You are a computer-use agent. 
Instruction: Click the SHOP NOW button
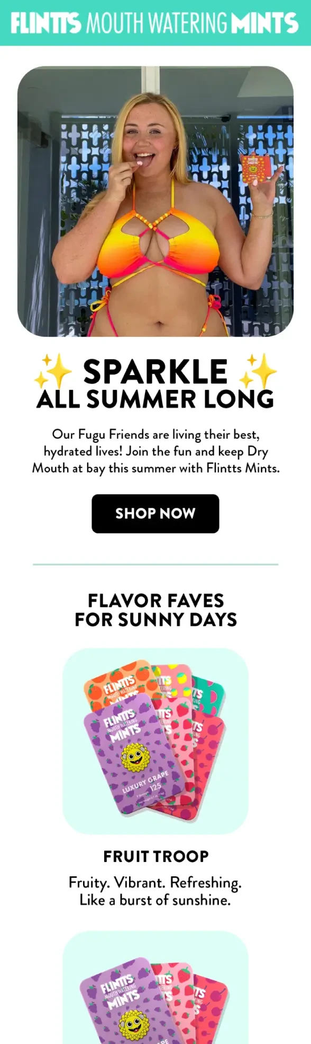pyautogui.click(x=155, y=514)
